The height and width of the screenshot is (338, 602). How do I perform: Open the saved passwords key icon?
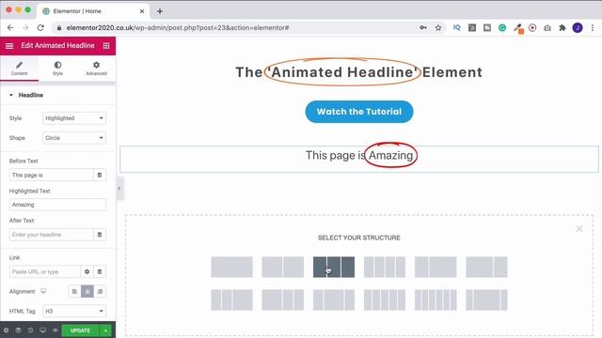[x=423, y=27]
